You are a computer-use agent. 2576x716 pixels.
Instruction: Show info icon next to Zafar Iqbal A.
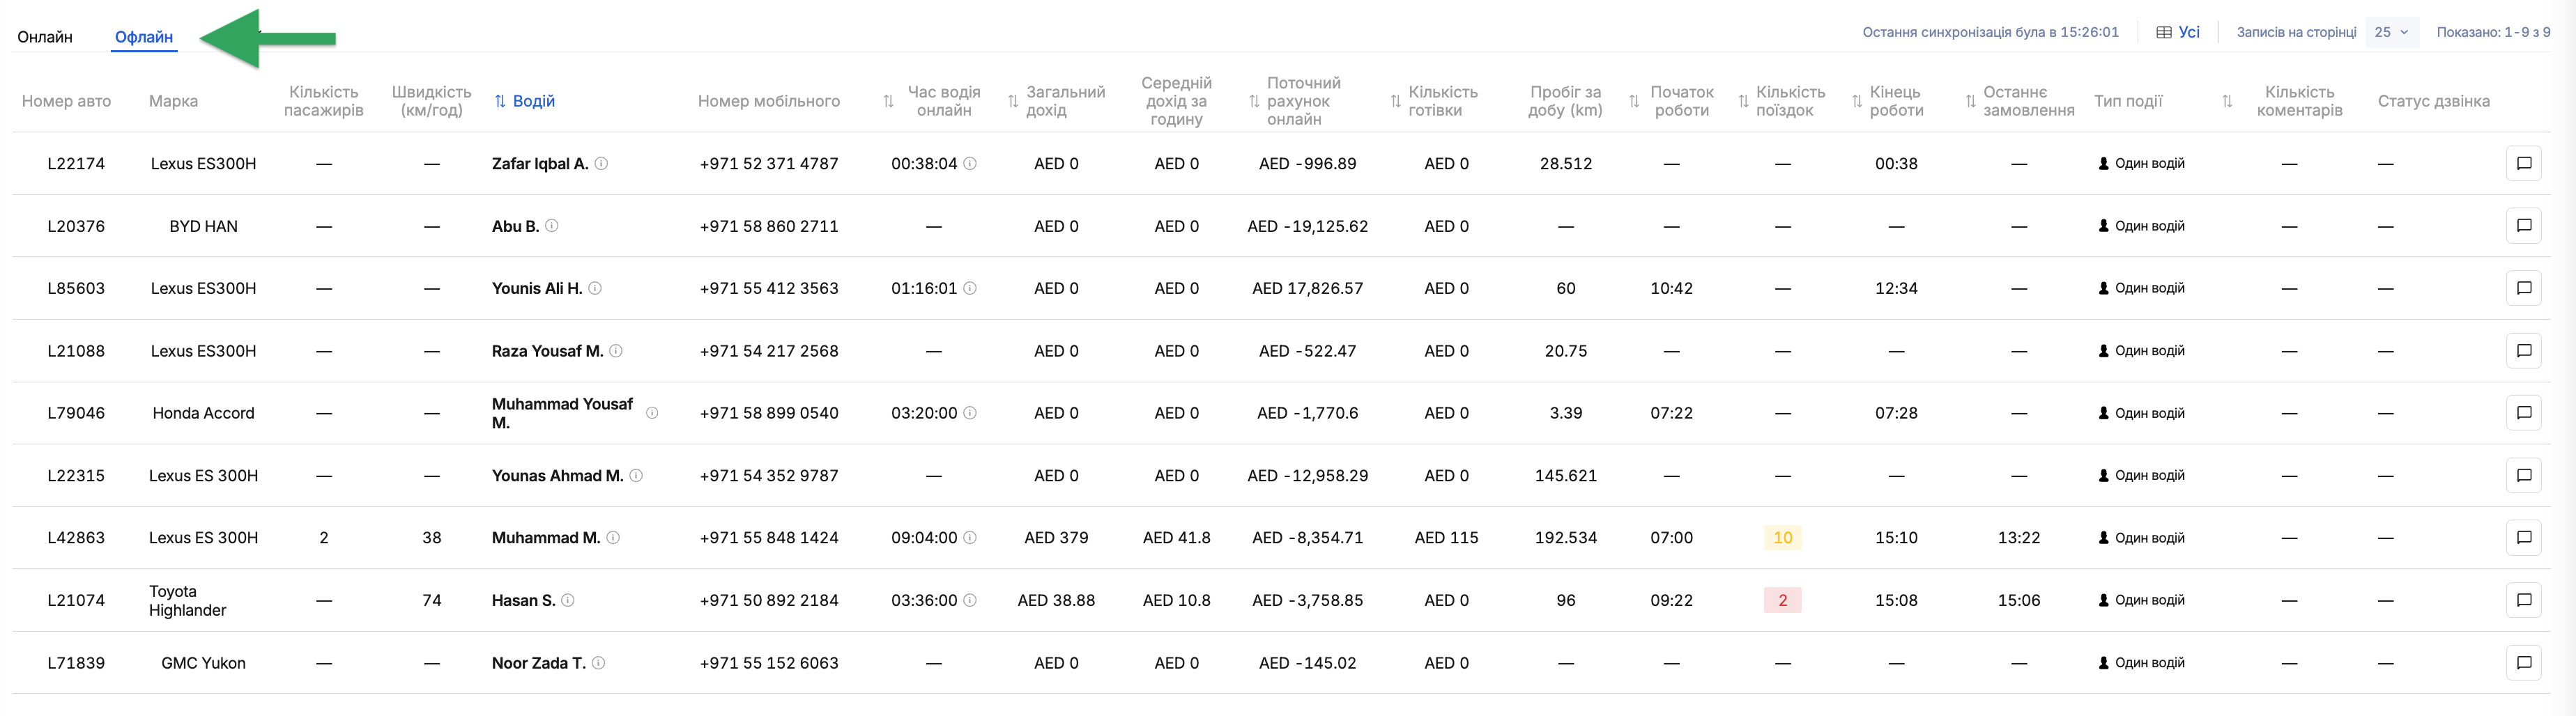[601, 163]
